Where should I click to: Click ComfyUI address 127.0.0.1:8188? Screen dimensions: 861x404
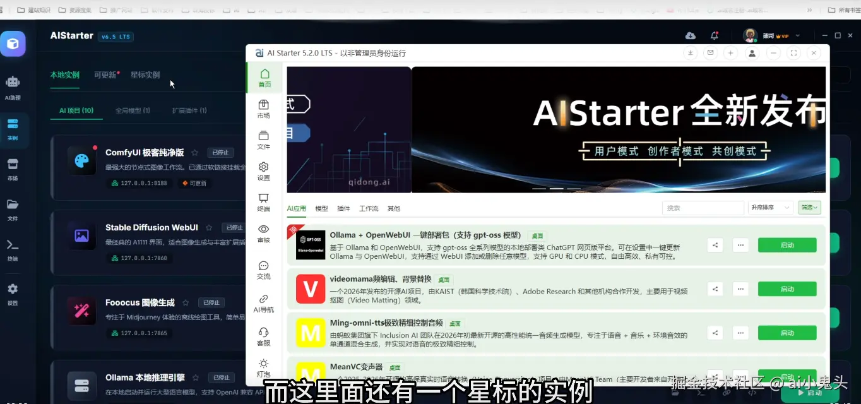[x=139, y=184]
